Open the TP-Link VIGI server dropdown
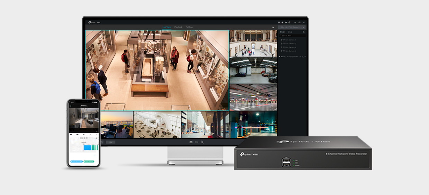 pos(292,27)
